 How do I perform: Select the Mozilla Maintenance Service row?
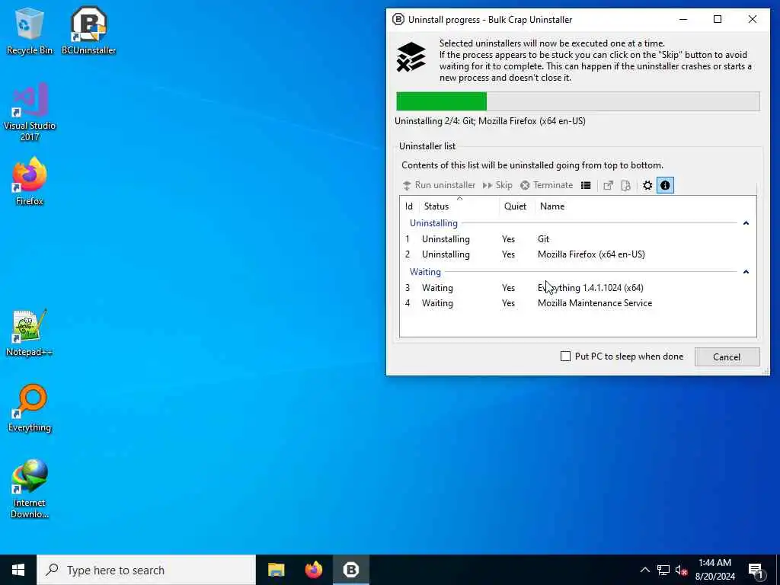click(577, 303)
